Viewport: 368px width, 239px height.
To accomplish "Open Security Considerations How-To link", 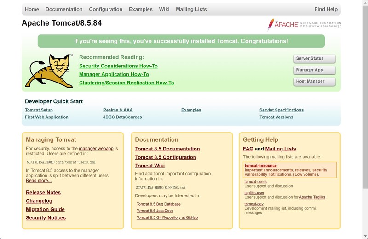I will tap(118, 66).
